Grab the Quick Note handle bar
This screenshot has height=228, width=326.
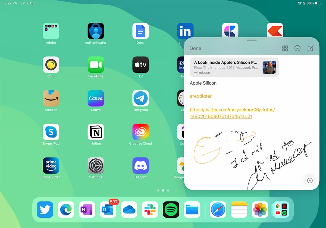coord(252,40)
